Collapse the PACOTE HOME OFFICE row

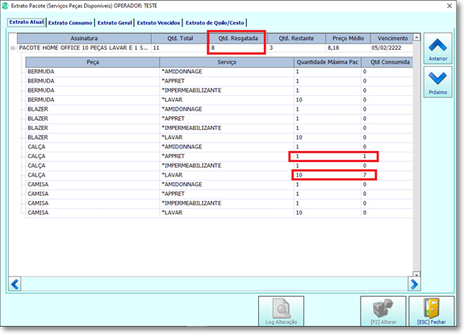coord(13,48)
